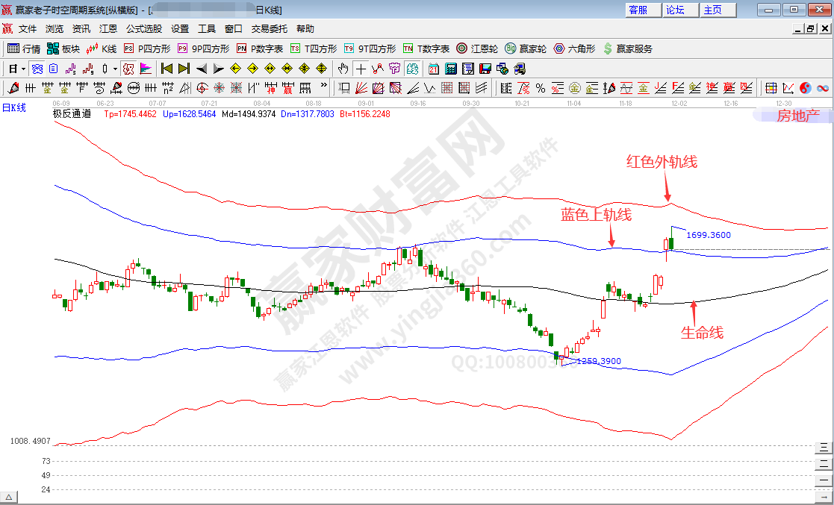Open the calendar icon in the toolbar

click(x=434, y=69)
